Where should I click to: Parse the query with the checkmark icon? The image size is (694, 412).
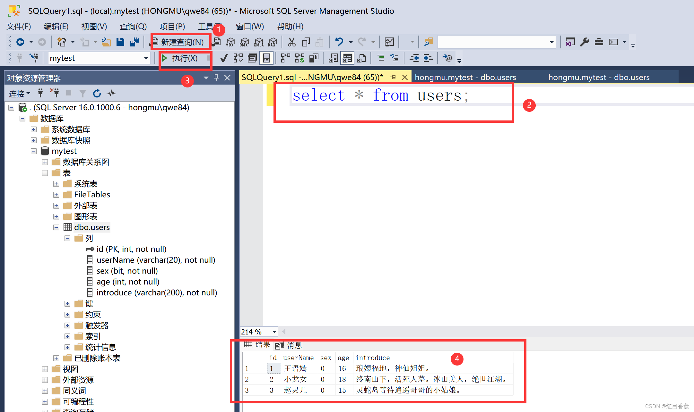coord(224,58)
